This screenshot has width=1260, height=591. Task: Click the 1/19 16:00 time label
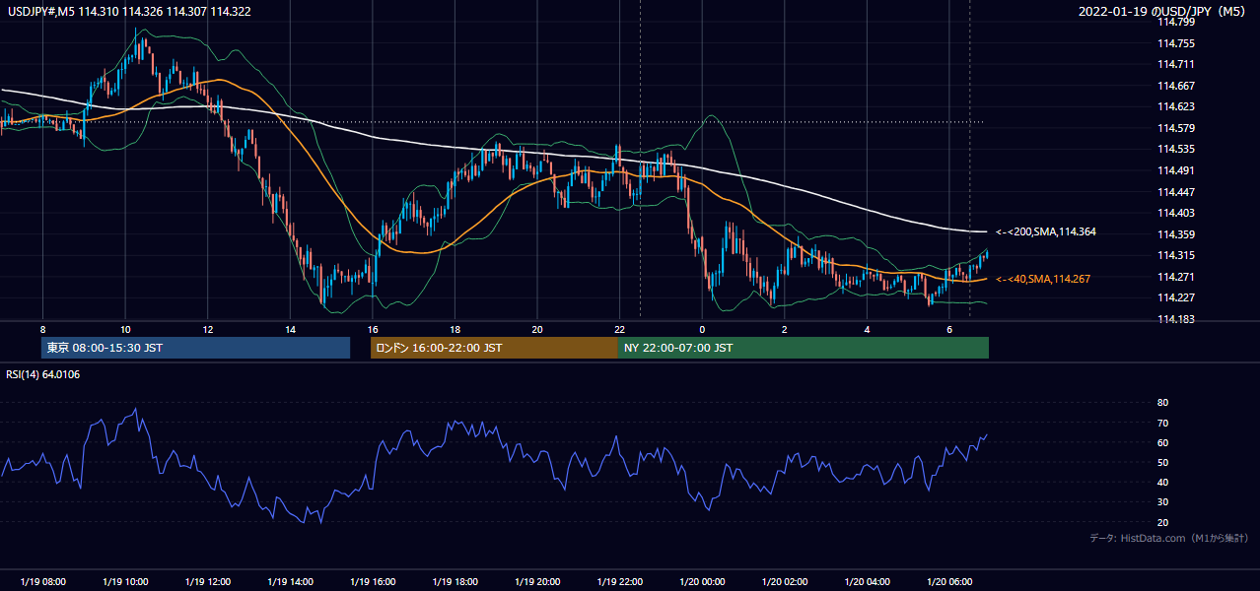point(372,581)
